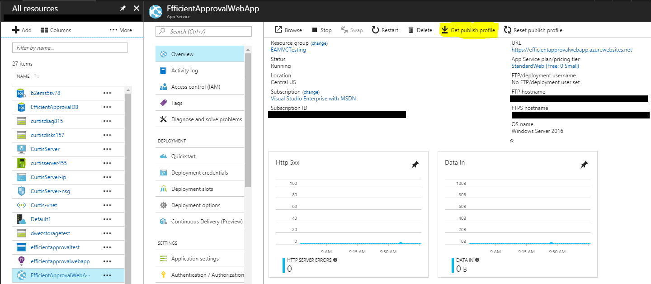The image size is (651, 284).
Task: Open the b2ems5sv78 SQL resource
Action: click(x=45, y=93)
